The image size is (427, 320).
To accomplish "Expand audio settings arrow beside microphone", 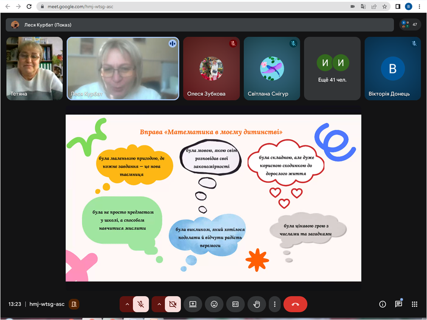I will pos(127,304).
